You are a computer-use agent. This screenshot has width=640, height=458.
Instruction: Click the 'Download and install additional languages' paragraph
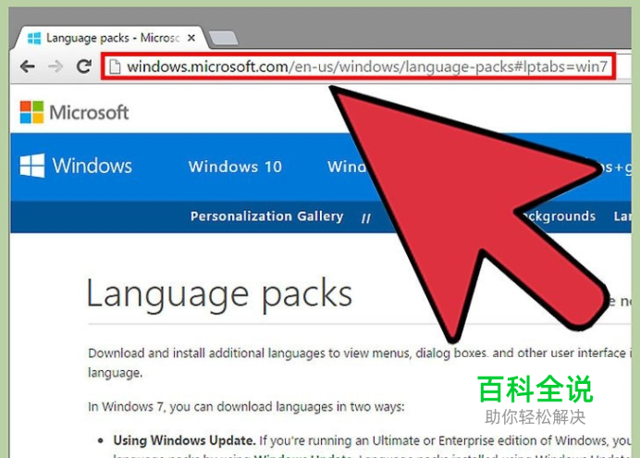359,363
